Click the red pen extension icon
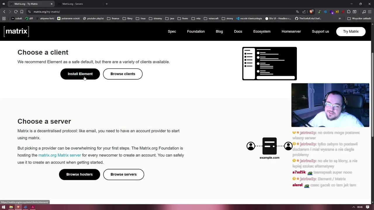Image resolution: width=374 pixels, height=210 pixels. click(x=343, y=12)
